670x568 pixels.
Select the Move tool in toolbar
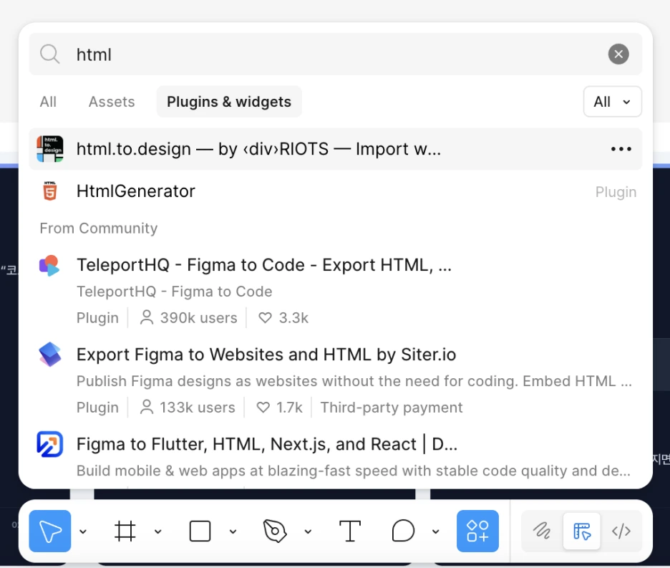point(50,531)
